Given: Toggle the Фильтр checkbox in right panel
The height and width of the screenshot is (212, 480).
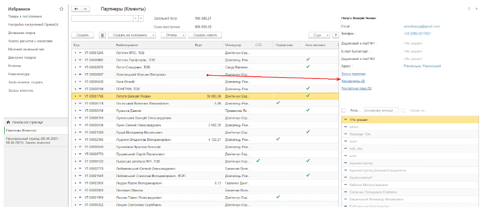Looking at the screenshot, I should [344, 110].
